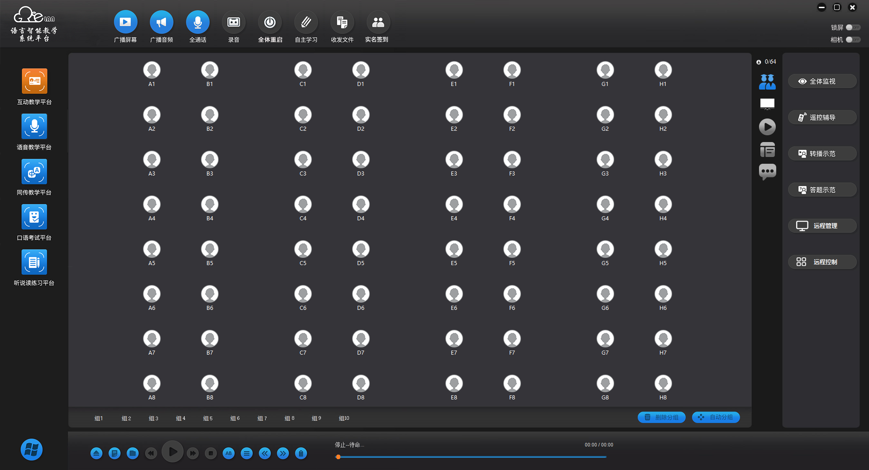This screenshot has width=869, height=470.
Task: Click the large play button in the player bar
Action: point(172,451)
